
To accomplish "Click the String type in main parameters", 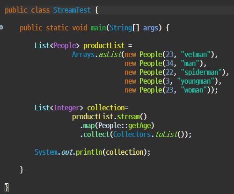I will [x=121, y=28].
